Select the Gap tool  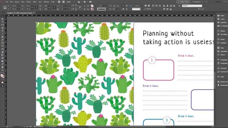(x=2, y=25)
